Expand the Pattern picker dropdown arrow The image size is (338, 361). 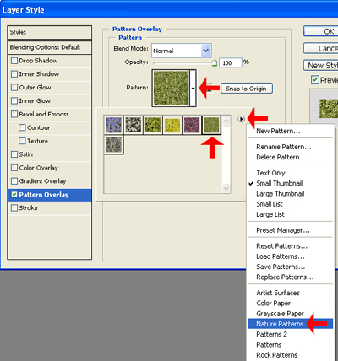click(193, 88)
